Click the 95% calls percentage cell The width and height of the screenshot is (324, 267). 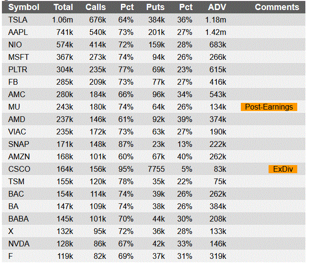pyautogui.click(x=126, y=169)
